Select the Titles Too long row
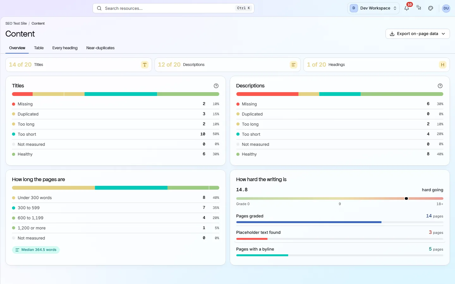Image resolution: width=455 pixels, height=284 pixels. 116,124
